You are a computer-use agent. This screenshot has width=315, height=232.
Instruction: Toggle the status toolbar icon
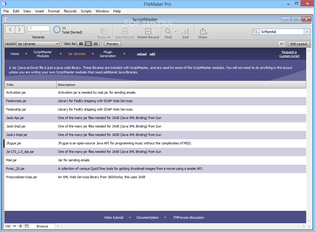(27, 226)
